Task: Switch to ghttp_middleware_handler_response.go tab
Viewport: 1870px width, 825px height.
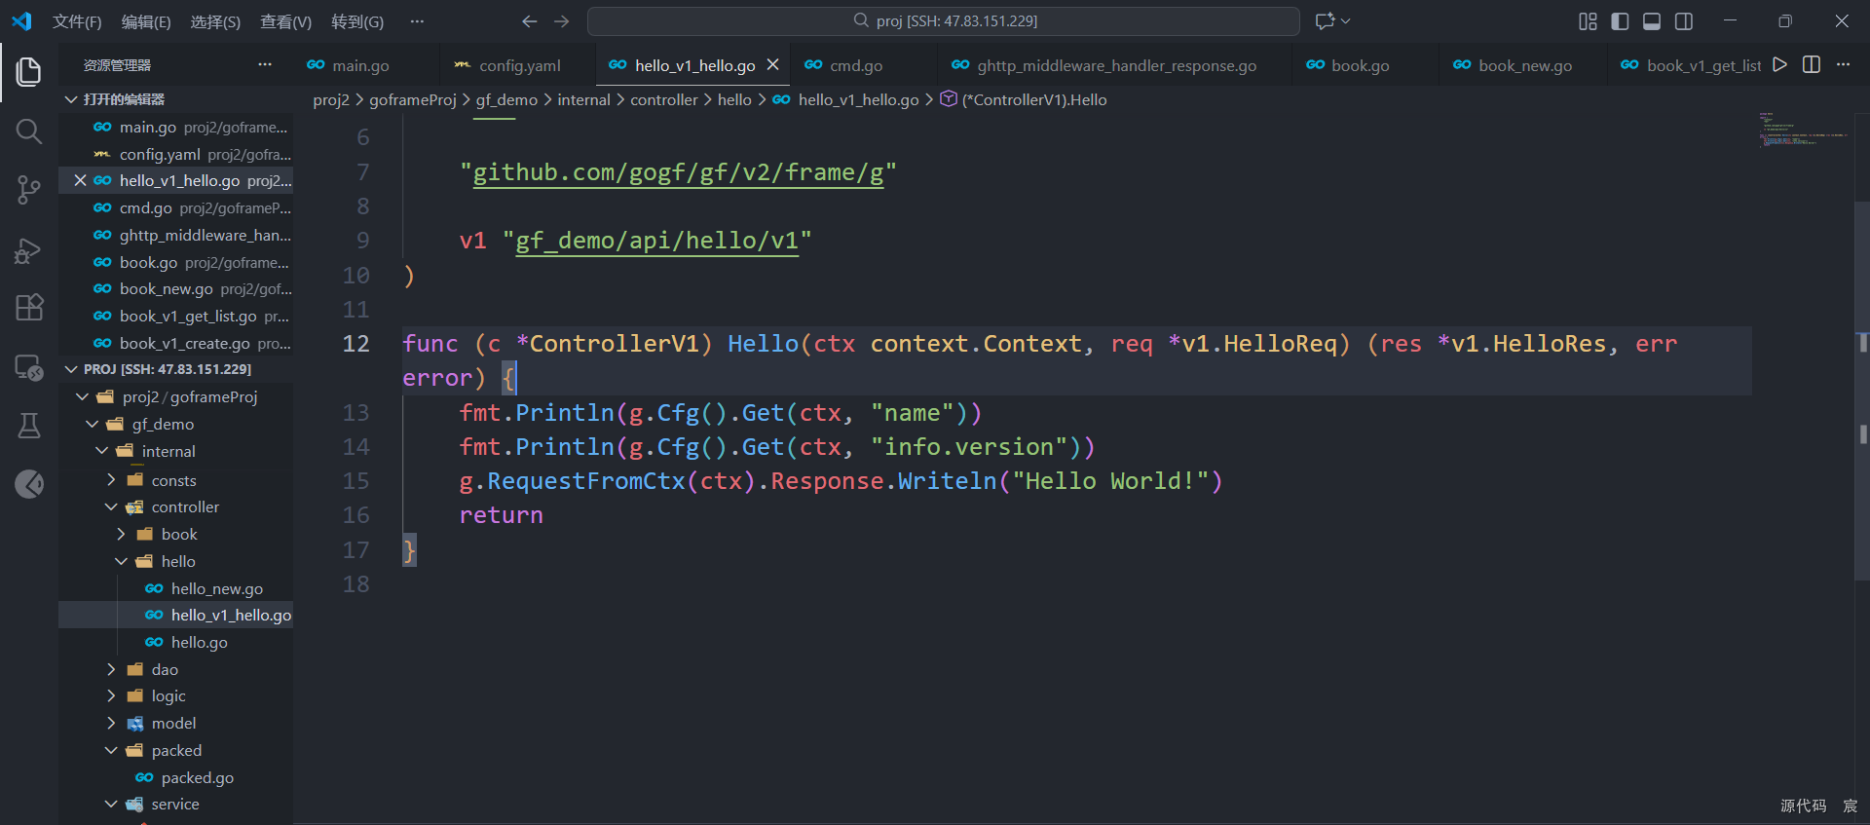Action: click(1116, 65)
